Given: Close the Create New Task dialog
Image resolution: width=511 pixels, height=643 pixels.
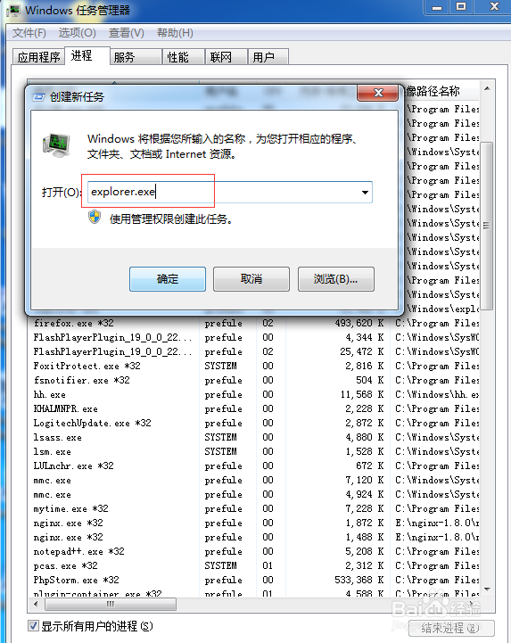Looking at the screenshot, I should [378, 93].
